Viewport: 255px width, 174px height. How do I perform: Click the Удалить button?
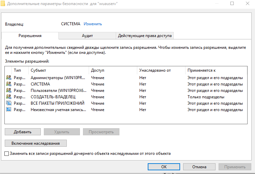pos(62,132)
